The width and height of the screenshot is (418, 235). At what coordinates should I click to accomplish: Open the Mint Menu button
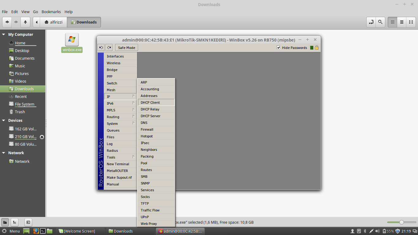11,231
